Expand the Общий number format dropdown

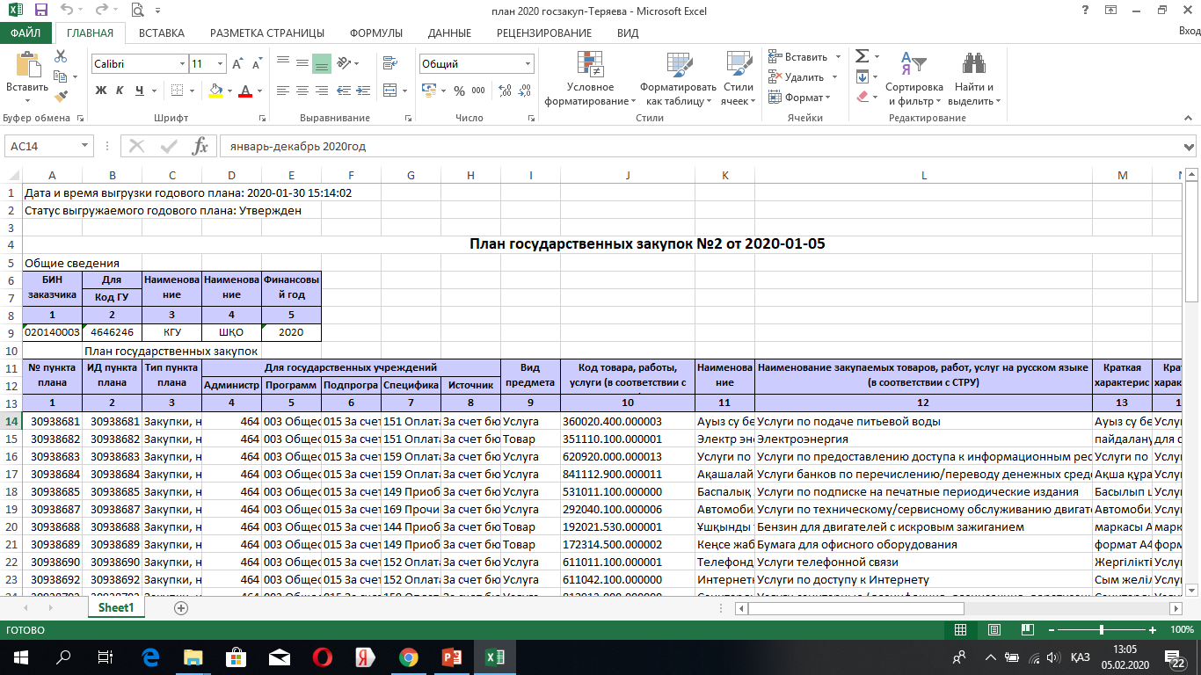tap(528, 64)
